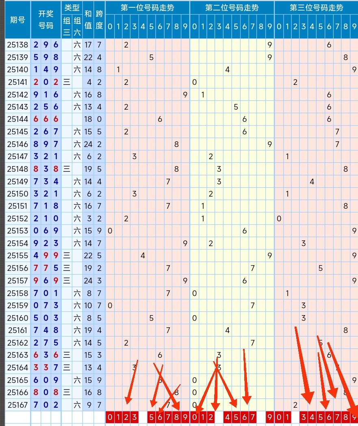Image resolution: width=358 pixels, height=426 pixels.
Task: Select period number 25155
Action: click(17, 256)
